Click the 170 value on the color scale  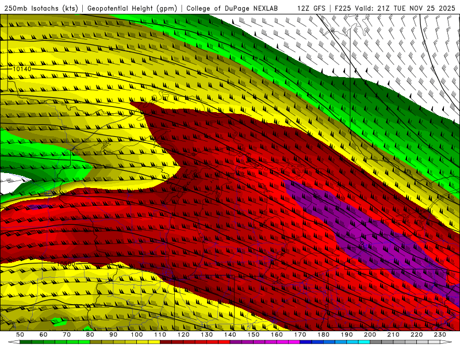pyautogui.click(x=300, y=335)
